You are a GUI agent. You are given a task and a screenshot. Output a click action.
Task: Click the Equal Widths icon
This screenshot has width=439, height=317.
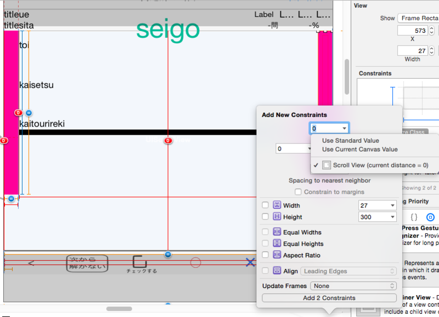click(x=277, y=232)
